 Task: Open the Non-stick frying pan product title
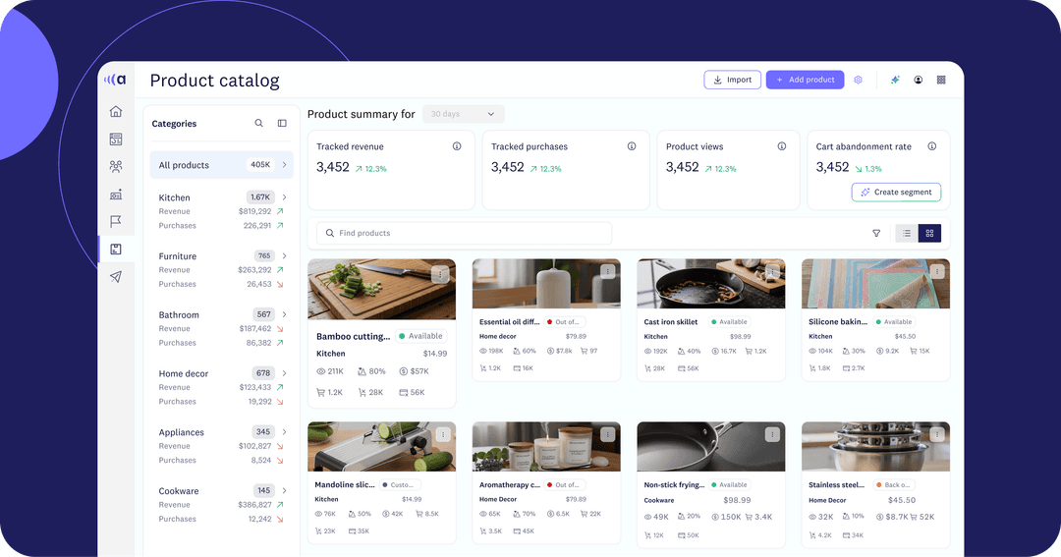click(674, 485)
